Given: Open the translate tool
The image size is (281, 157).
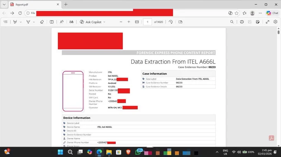Looking at the screenshot, I should pyautogui.click(x=71, y=22).
